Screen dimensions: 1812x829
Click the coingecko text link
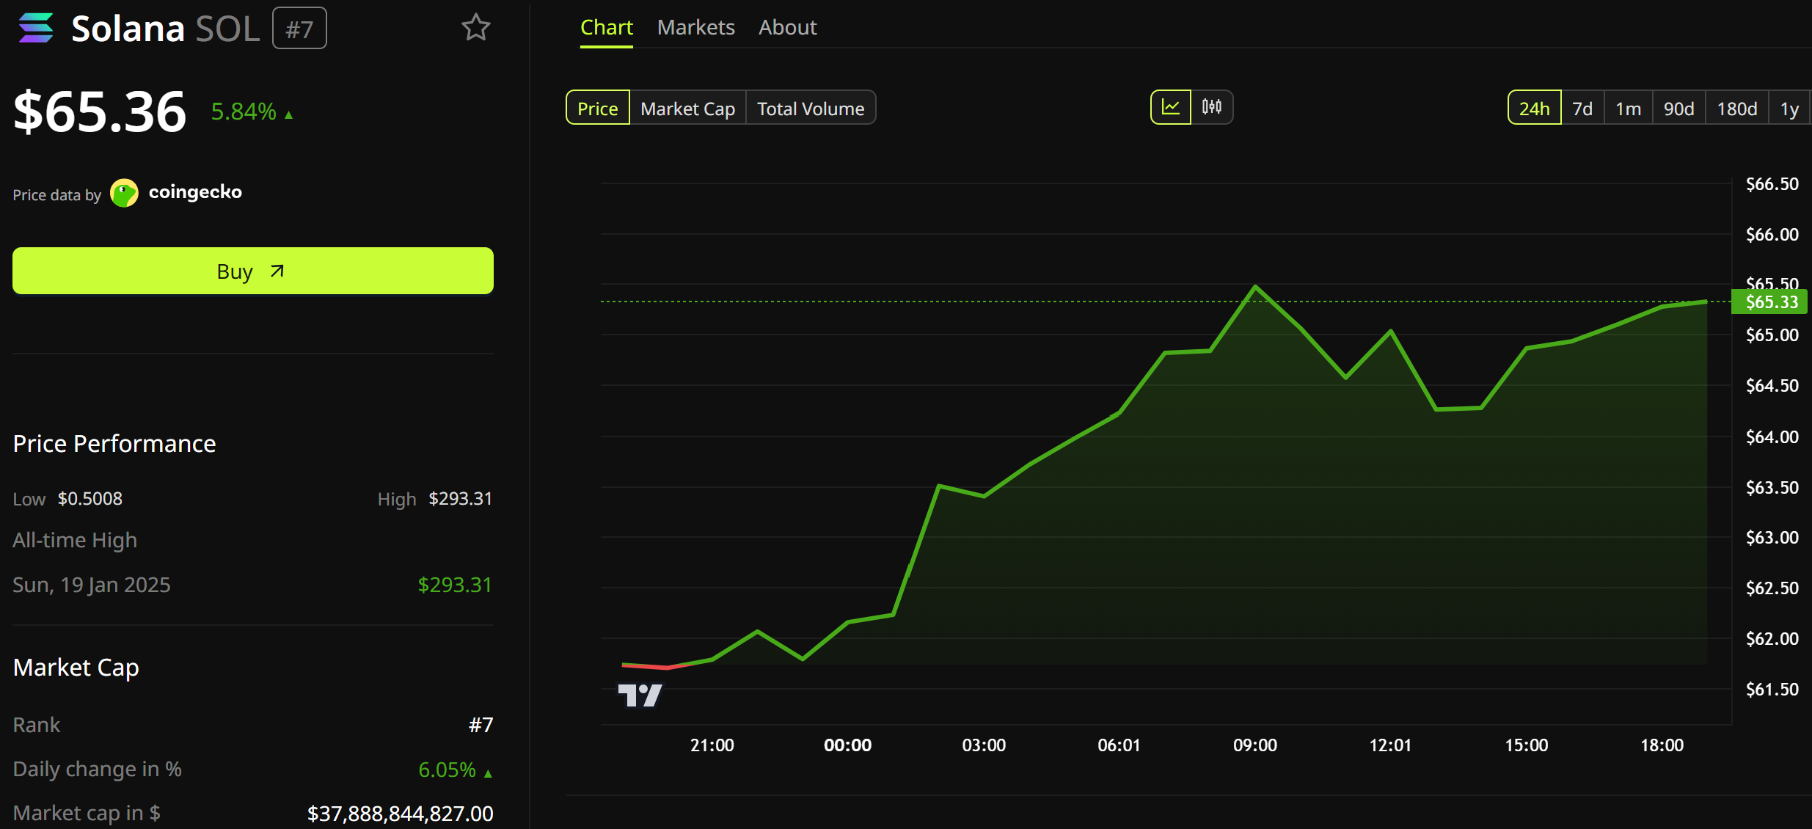point(195,192)
